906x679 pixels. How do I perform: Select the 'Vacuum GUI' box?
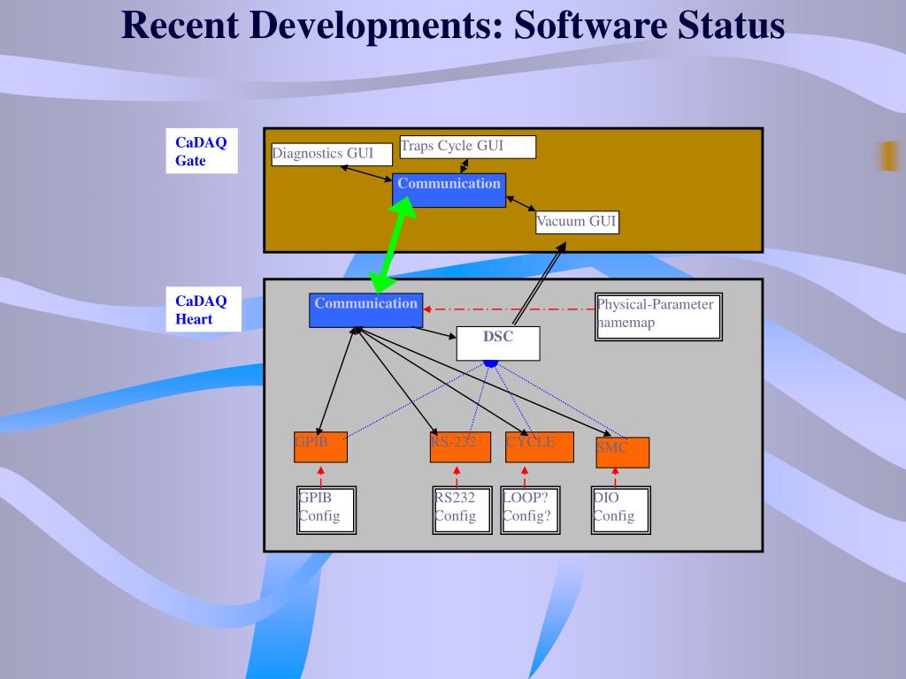[577, 222]
